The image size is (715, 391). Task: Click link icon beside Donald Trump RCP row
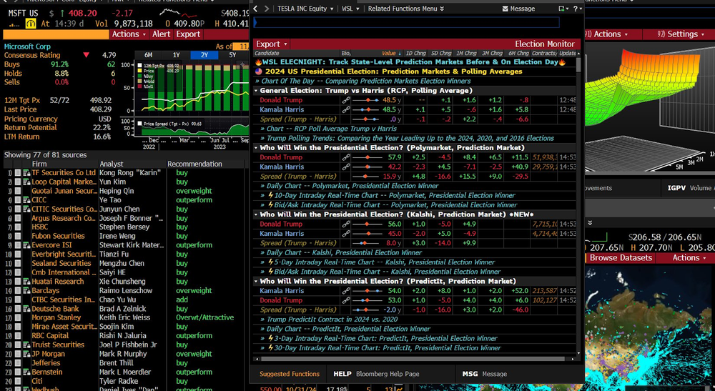pos(346,100)
